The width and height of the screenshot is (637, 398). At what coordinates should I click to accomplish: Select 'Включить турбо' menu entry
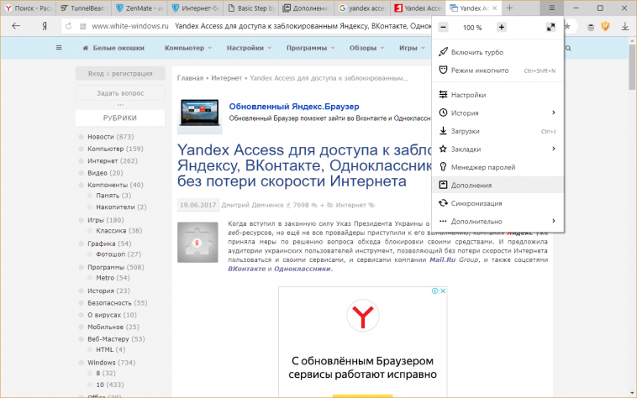pyautogui.click(x=497, y=52)
